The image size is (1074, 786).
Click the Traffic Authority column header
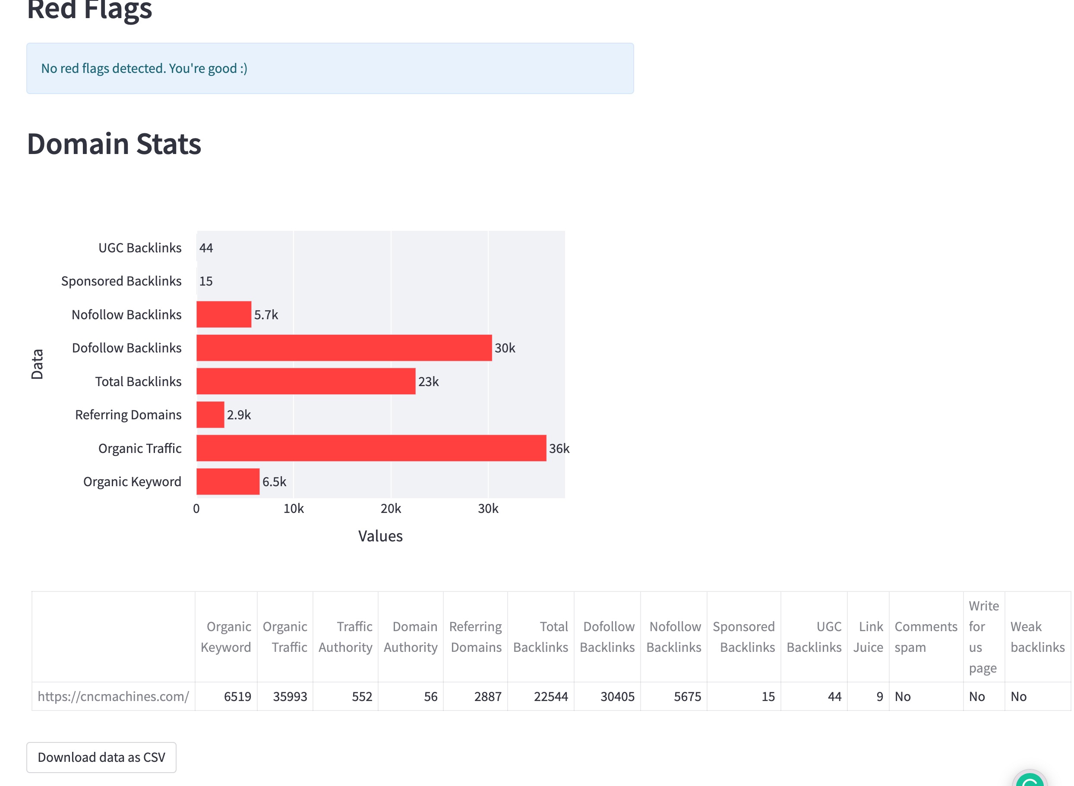click(x=346, y=637)
